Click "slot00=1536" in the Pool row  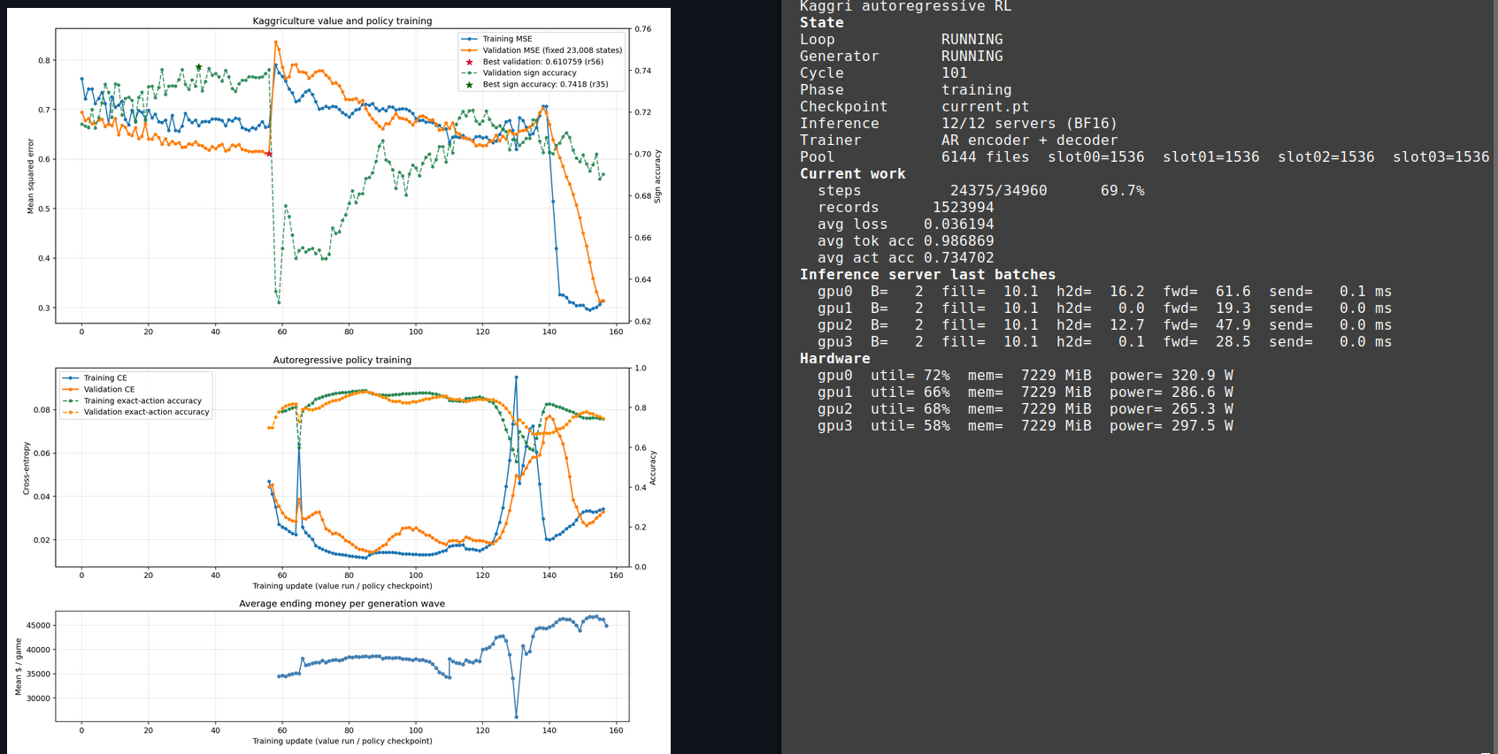(x=1095, y=157)
